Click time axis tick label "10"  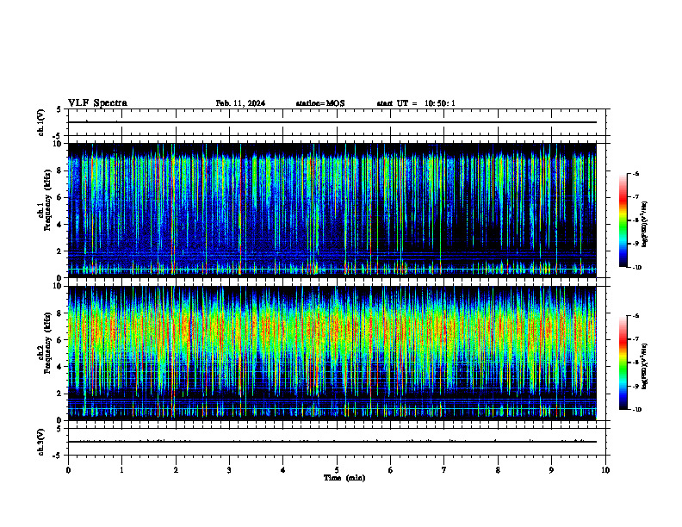point(605,470)
